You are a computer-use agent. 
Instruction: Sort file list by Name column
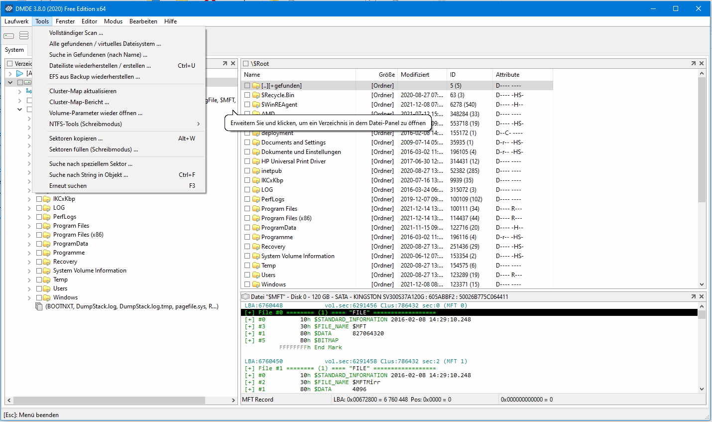[298, 75]
